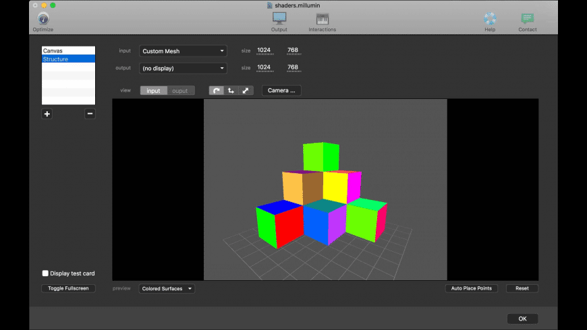Open the Custom Mesh input dropdown

(183, 51)
